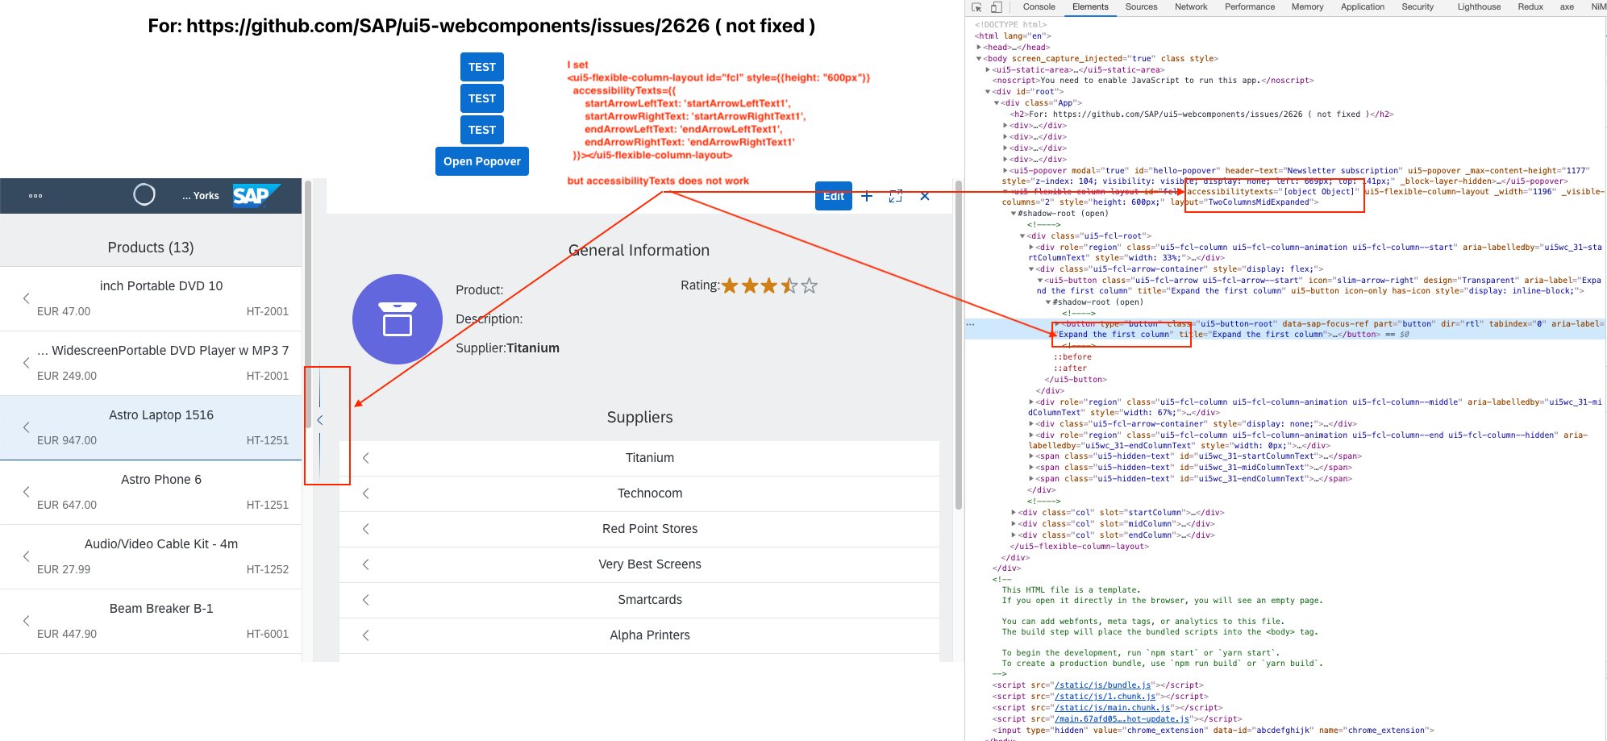Toggle the fourth rating star for the product
This screenshot has height=741, width=1607.
pos(788,285)
